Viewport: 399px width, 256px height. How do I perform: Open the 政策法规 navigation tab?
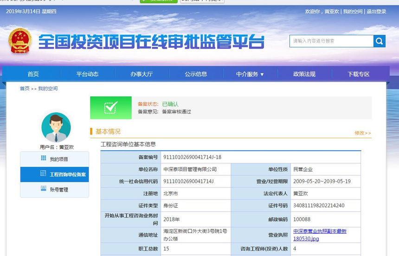(x=304, y=74)
